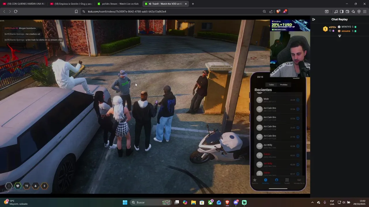Open keypad grid icon on phone
Image resolution: width=369 pixels, height=207 pixels.
pos(287,181)
